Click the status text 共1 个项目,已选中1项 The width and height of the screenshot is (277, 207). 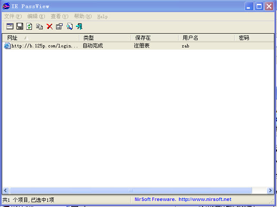pos(28,200)
